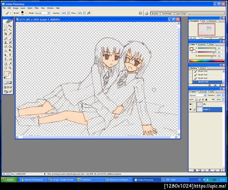Select the Notes tool
Image resolution: width=228 pixels, height=190 pixels.
(6, 64)
